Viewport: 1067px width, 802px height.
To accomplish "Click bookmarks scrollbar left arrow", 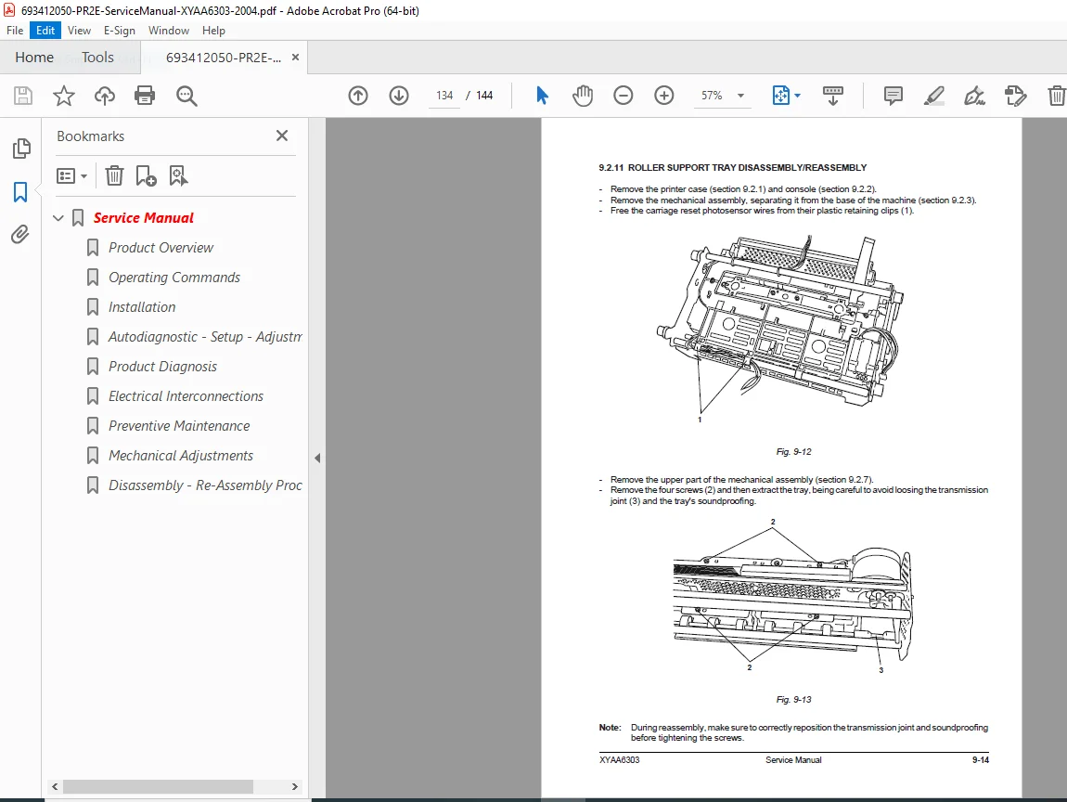I will pyautogui.click(x=55, y=786).
